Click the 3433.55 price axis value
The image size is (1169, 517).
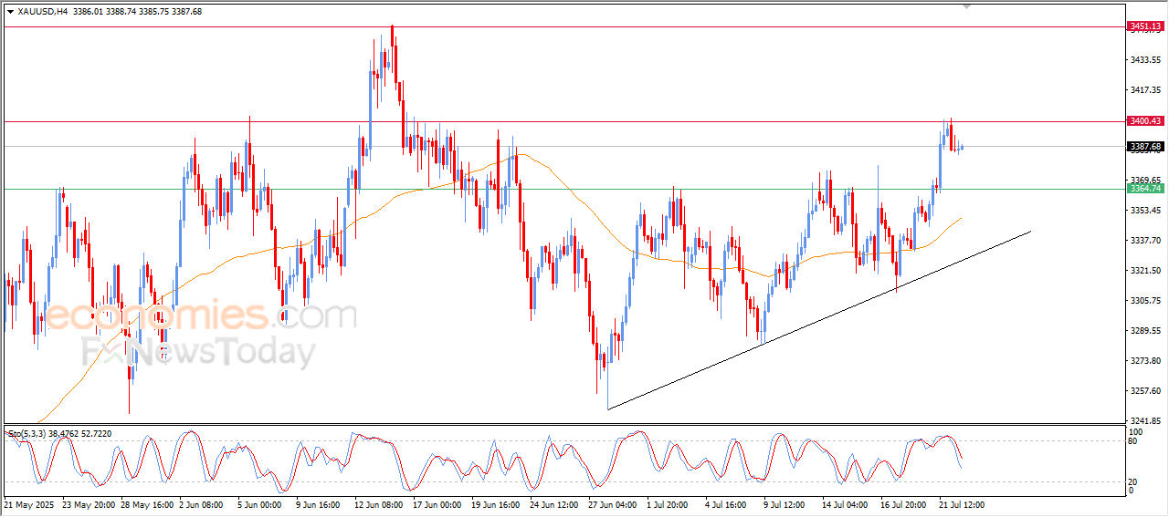tap(1145, 59)
